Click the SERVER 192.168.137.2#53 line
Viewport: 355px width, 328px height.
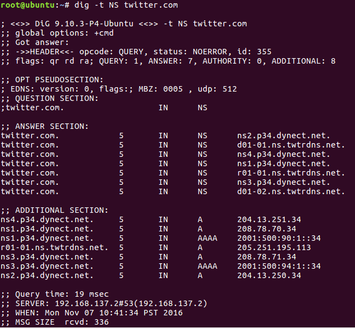[104, 303]
